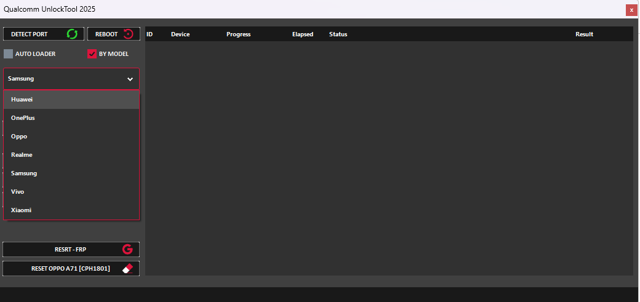Click the Progress column header
This screenshot has width=640, height=302.
point(238,34)
